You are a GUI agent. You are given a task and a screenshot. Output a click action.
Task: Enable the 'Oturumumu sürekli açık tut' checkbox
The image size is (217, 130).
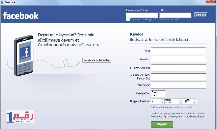pyautogui.click(x=128, y=19)
